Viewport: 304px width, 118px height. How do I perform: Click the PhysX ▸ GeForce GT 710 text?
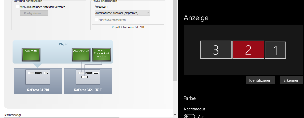tap(128, 27)
